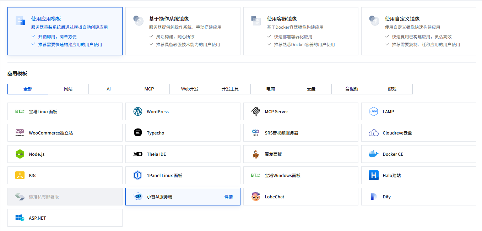Viewport: 482px width, 231px height.
Task: Click text 快速部署容器化应用
Action: (x=293, y=37)
